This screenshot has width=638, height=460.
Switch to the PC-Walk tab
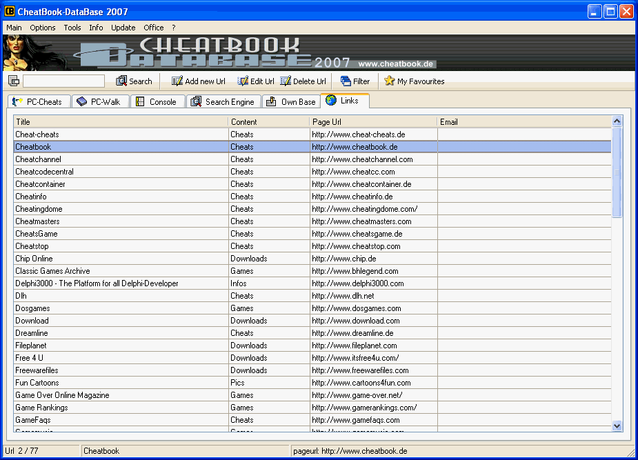click(99, 102)
